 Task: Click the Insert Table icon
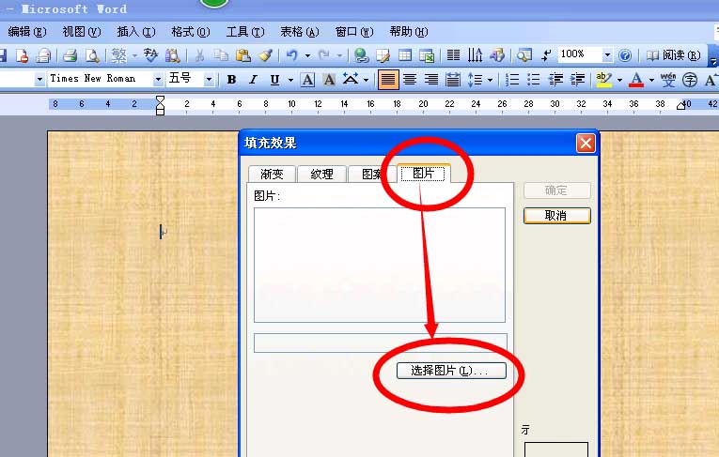tap(405, 55)
